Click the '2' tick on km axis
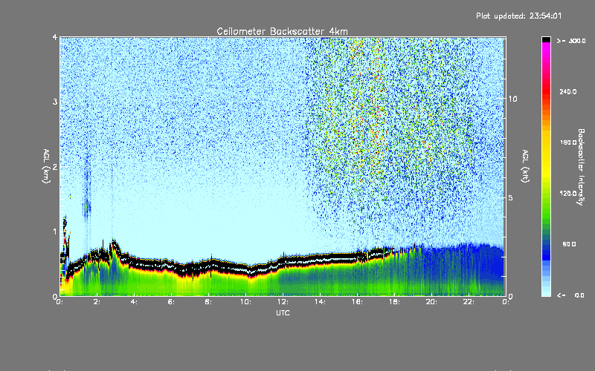The height and width of the screenshot is (371, 595). pyautogui.click(x=55, y=166)
